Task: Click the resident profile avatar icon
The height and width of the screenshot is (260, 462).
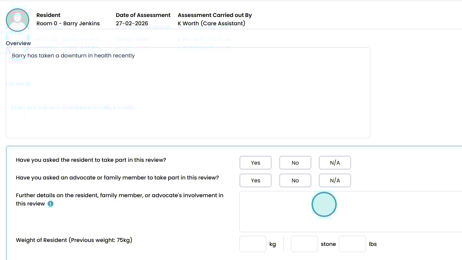Action: tap(17, 20)
